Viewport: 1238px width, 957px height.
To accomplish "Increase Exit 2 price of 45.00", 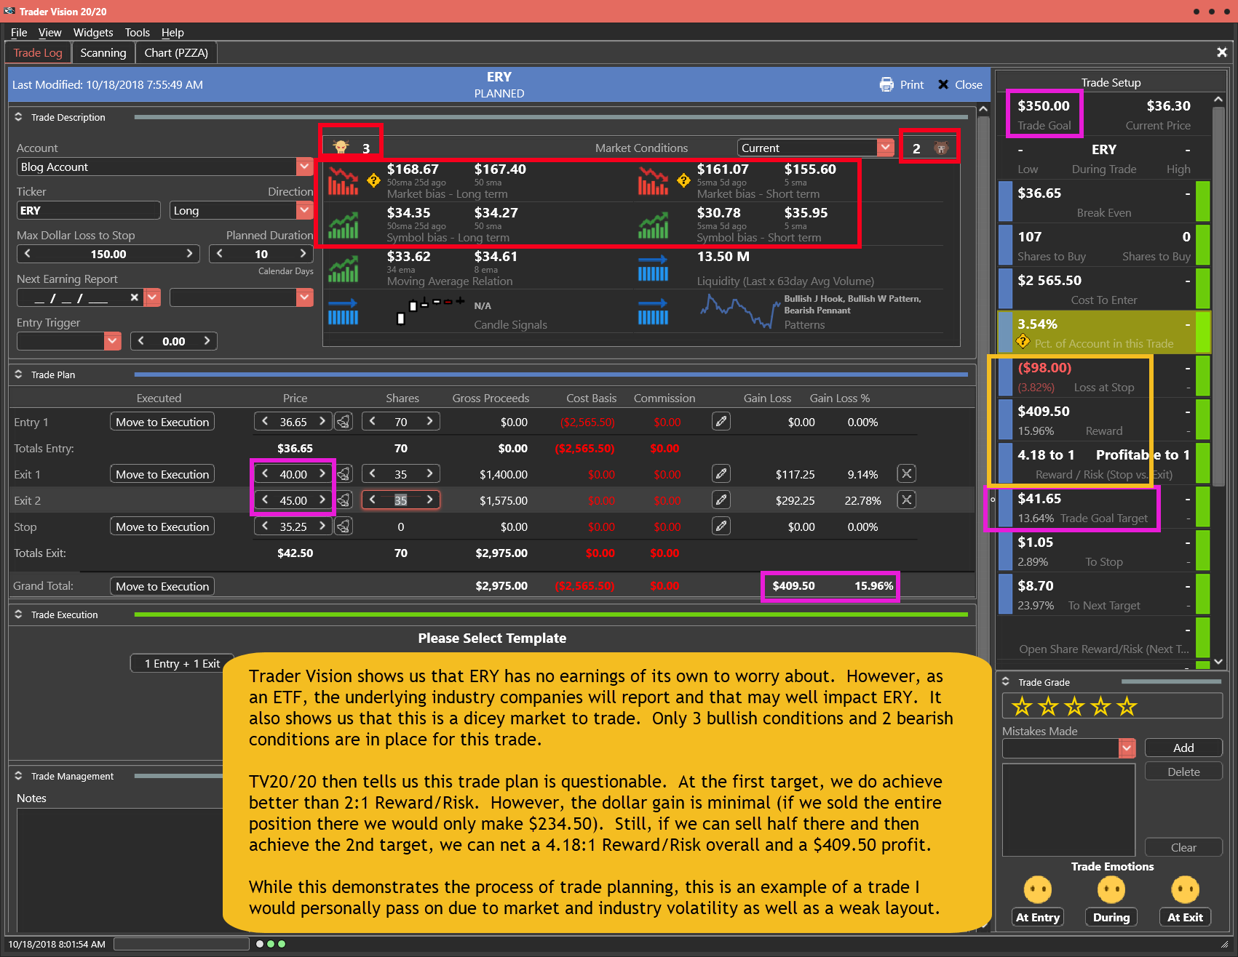I will click(322, 500).
